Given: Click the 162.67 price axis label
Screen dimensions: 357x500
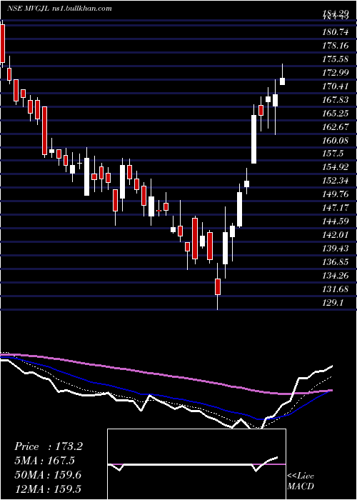Looking at the screenshot, I should pos(336,127).
